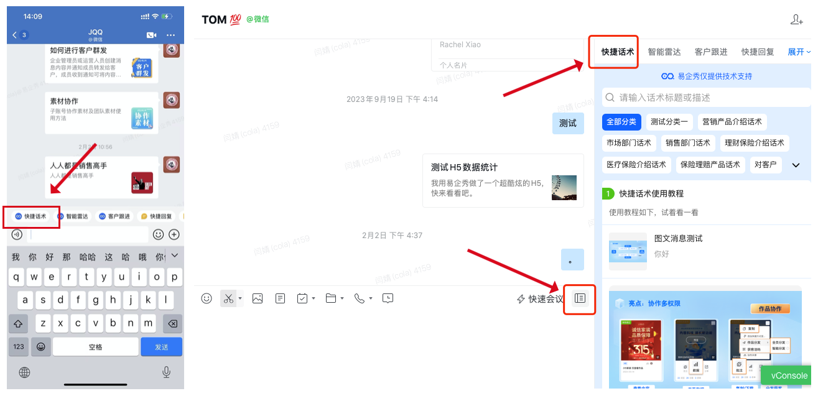The width and height of the screenshot is (818, 396).
Task: Switch to the 快捷回复 tab in sidebar
Action: click(x=758, y=52)
